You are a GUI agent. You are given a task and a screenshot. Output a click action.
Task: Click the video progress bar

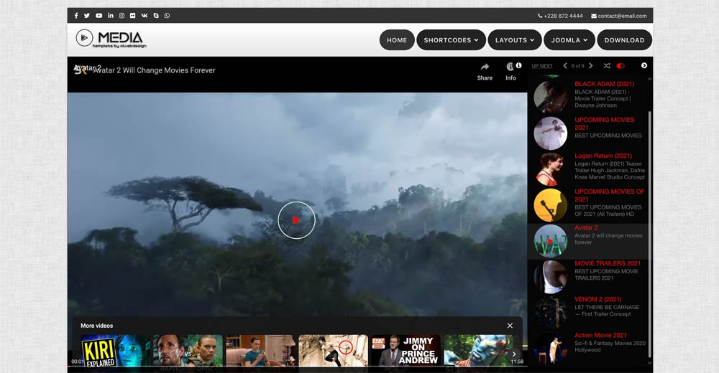tap(297, 367)
